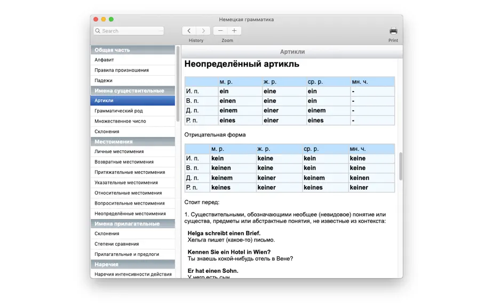
Task: Open Притяжательные местоимения topic
Action: (133, 172)
